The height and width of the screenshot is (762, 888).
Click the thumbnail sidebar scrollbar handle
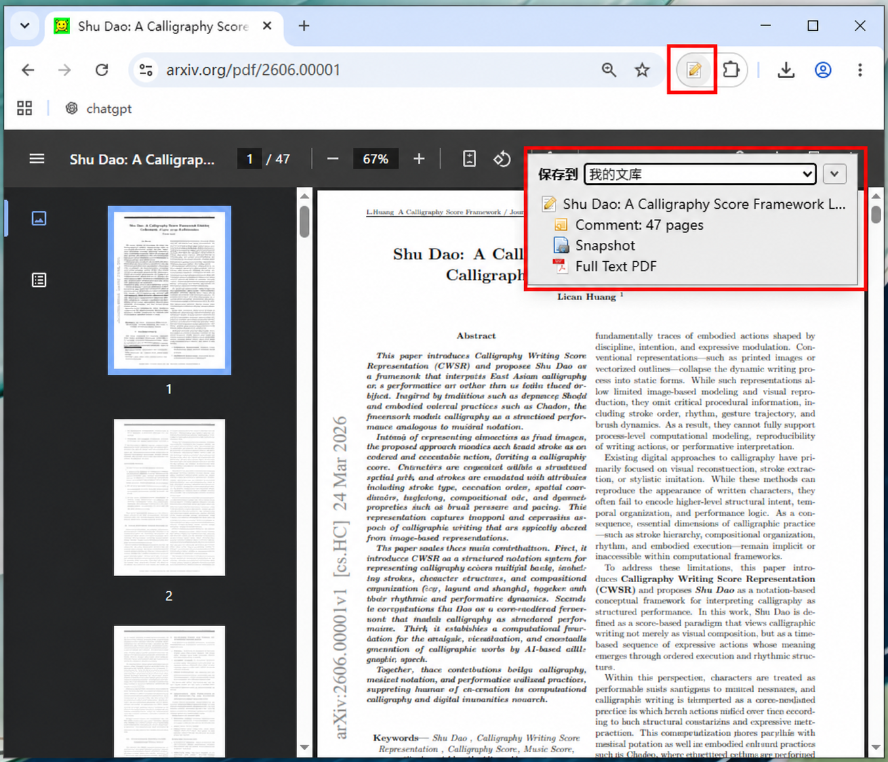[304, 222]
